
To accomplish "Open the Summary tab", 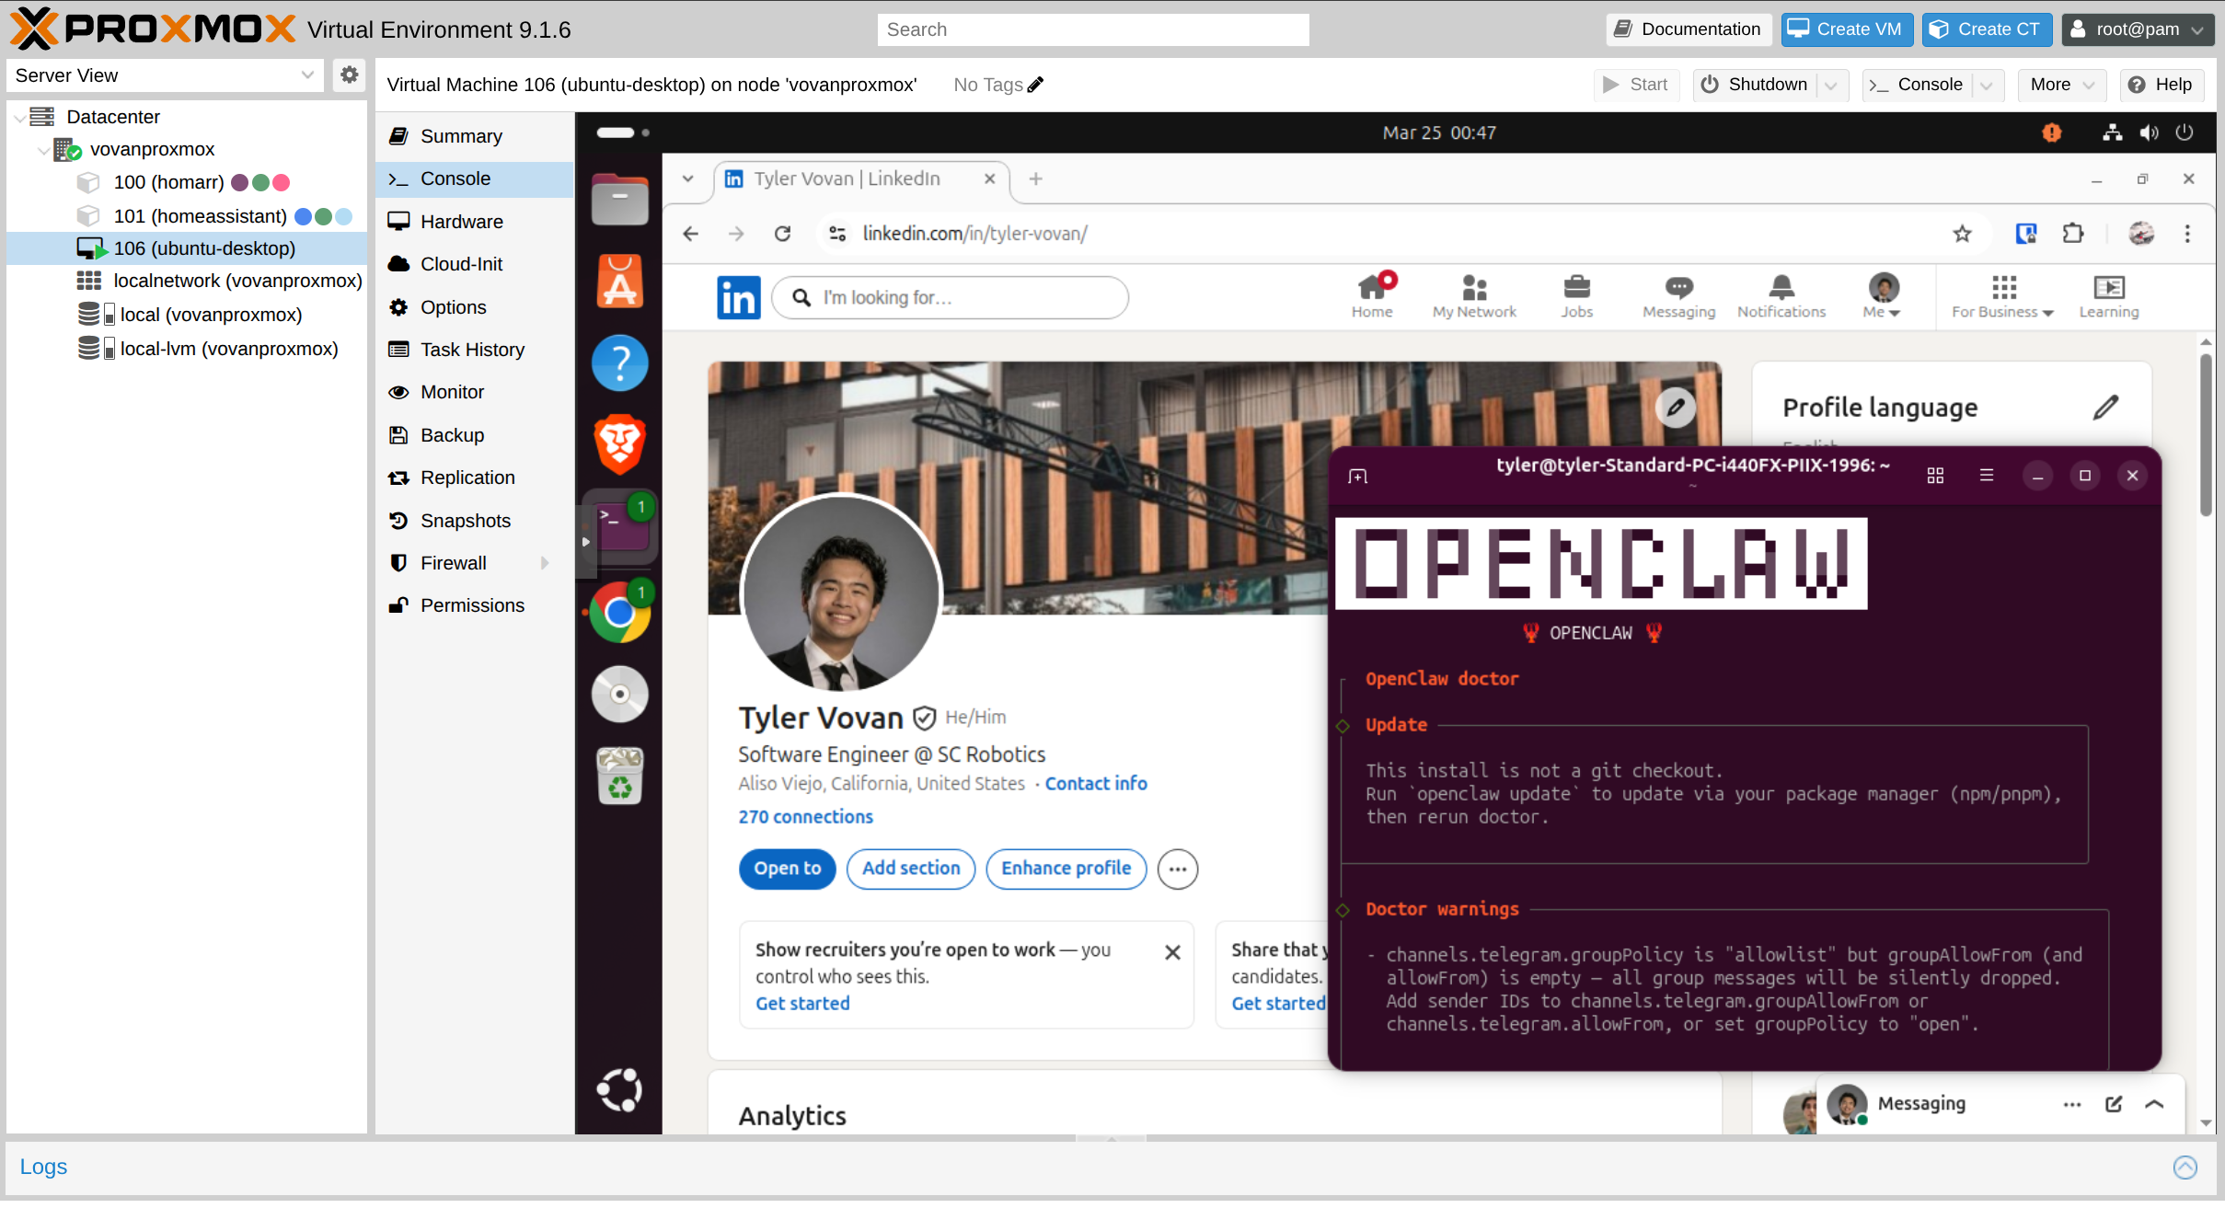I will 475,136.
